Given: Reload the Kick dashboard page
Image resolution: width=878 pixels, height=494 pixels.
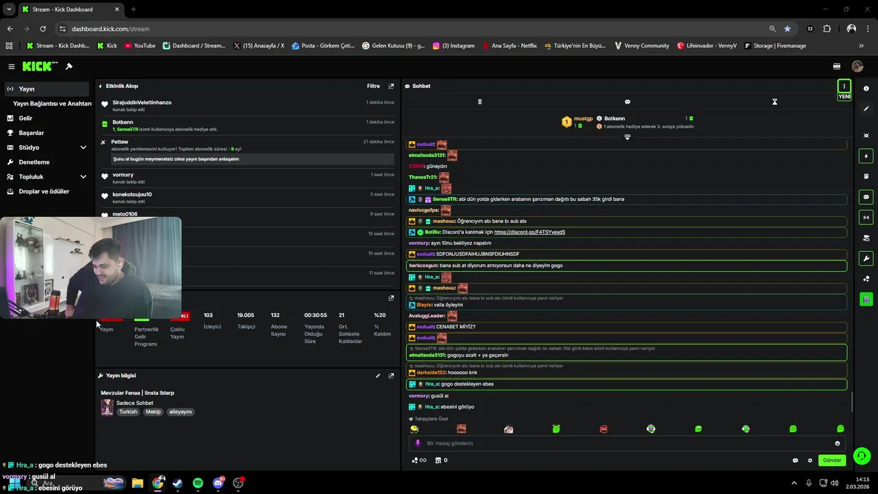Looking at the screenshot, I should 43,29.
